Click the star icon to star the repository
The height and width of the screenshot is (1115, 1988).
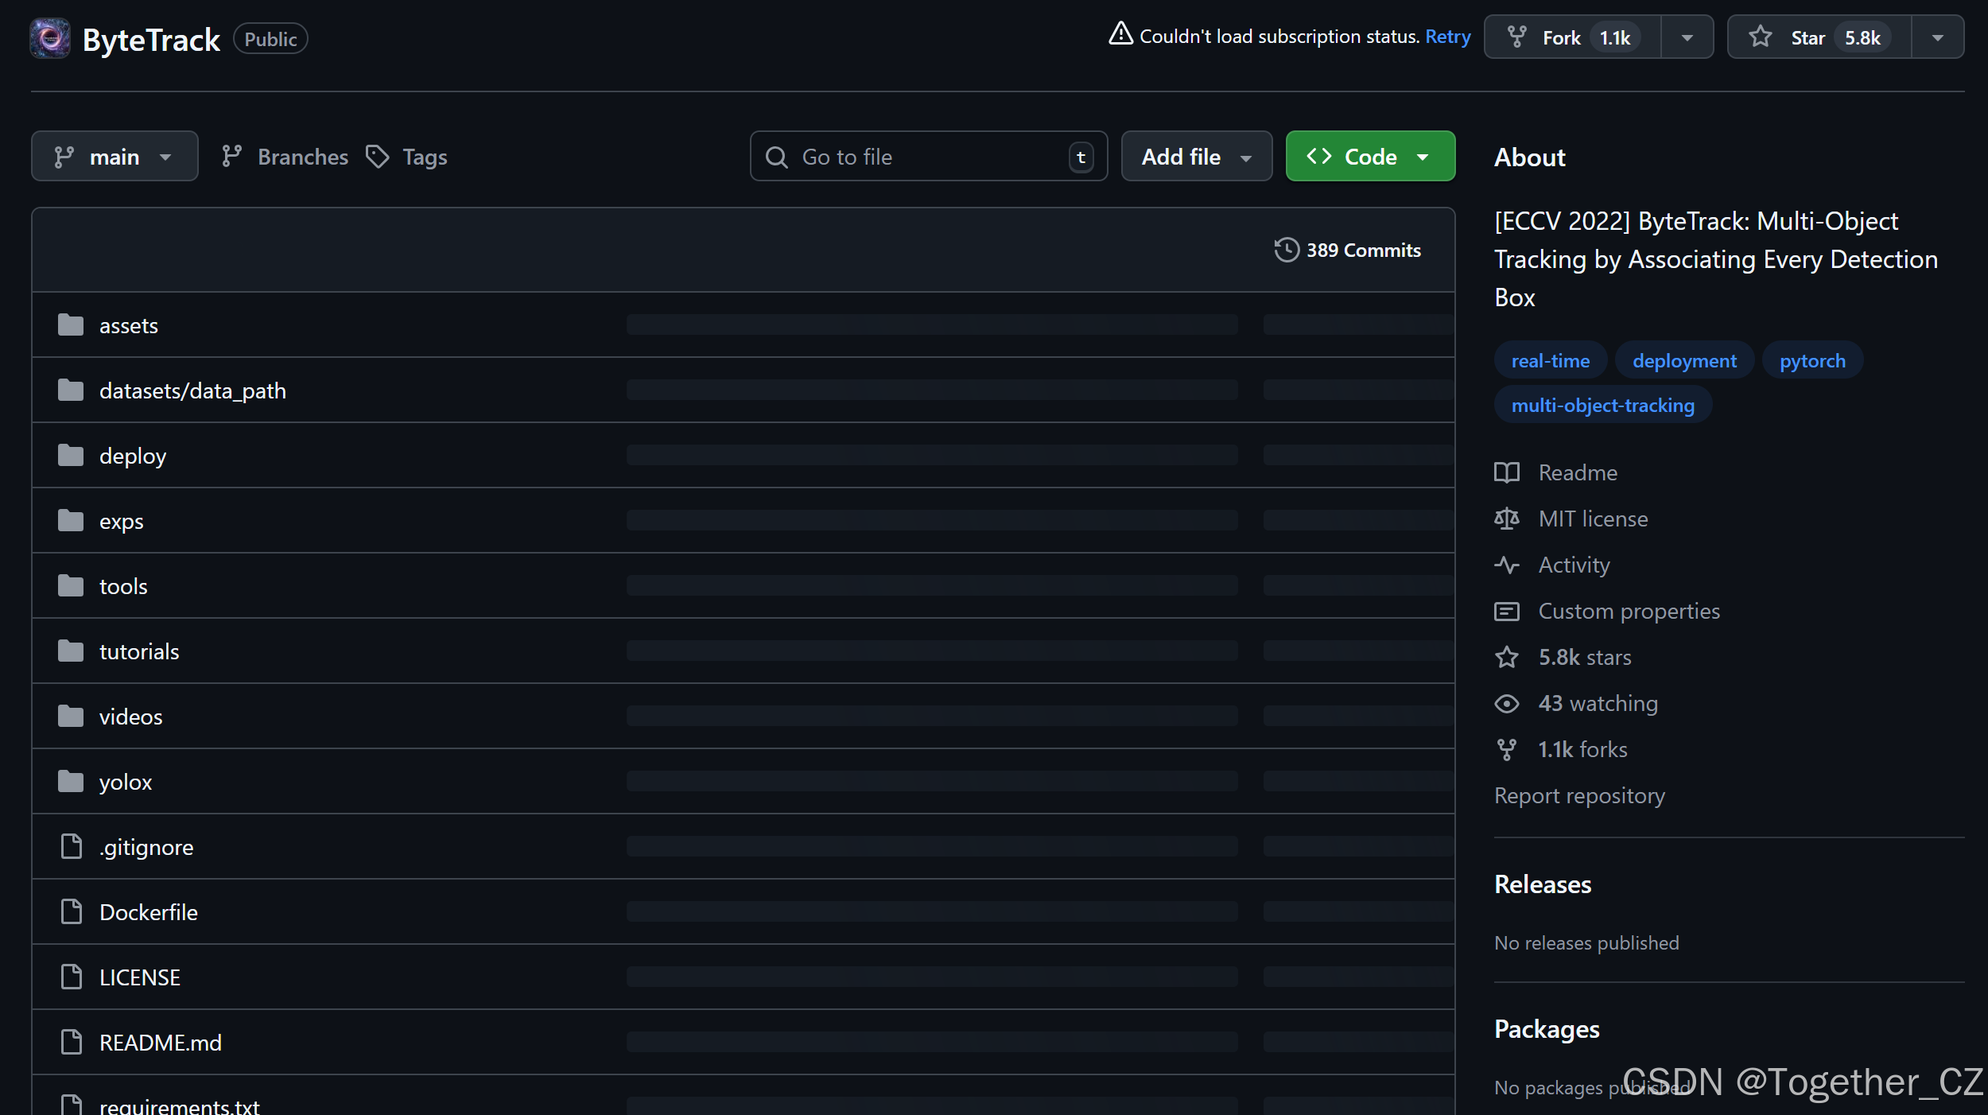1760,37
